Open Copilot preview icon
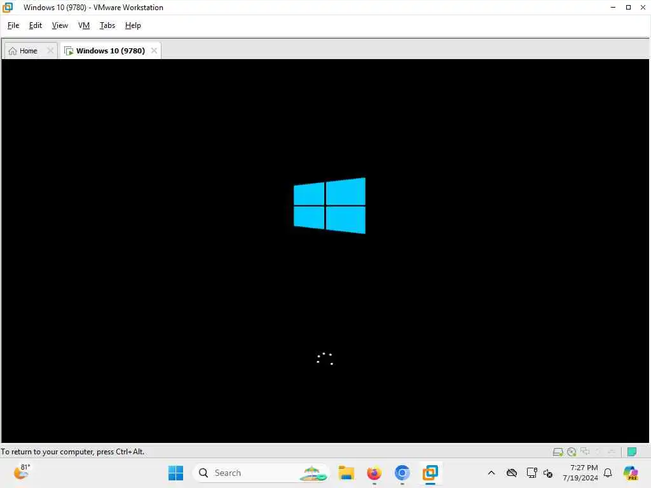 click(631, 473)
